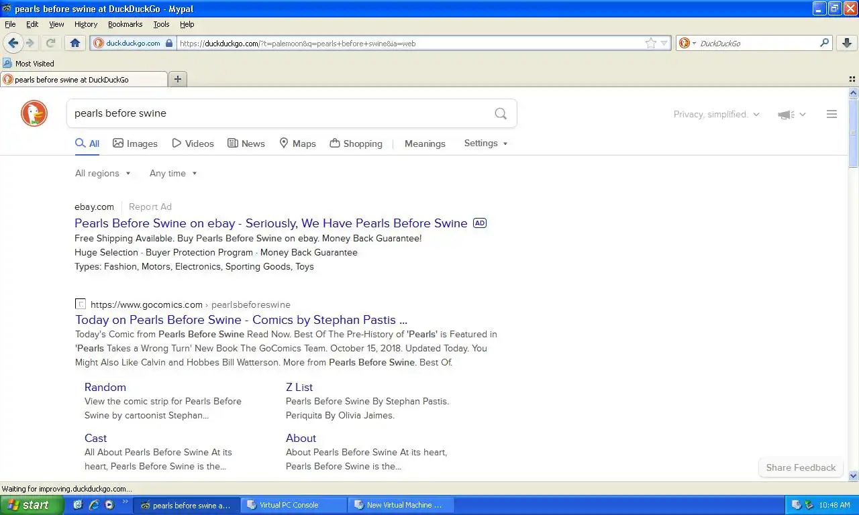
Task: Open the DuckDuckGo hamburger menu
Action: [831, 114]
